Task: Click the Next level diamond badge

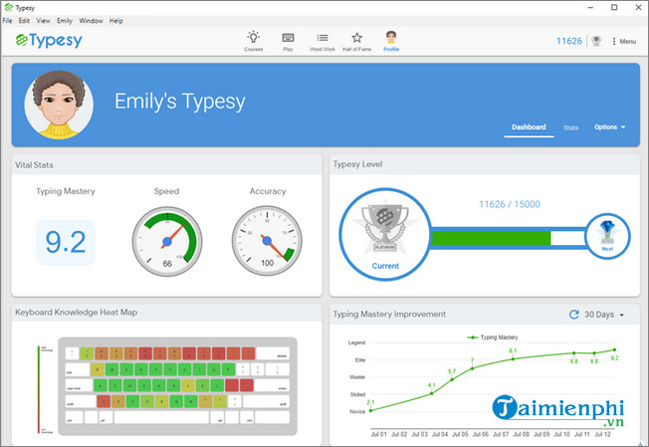Action: point(607,236)
